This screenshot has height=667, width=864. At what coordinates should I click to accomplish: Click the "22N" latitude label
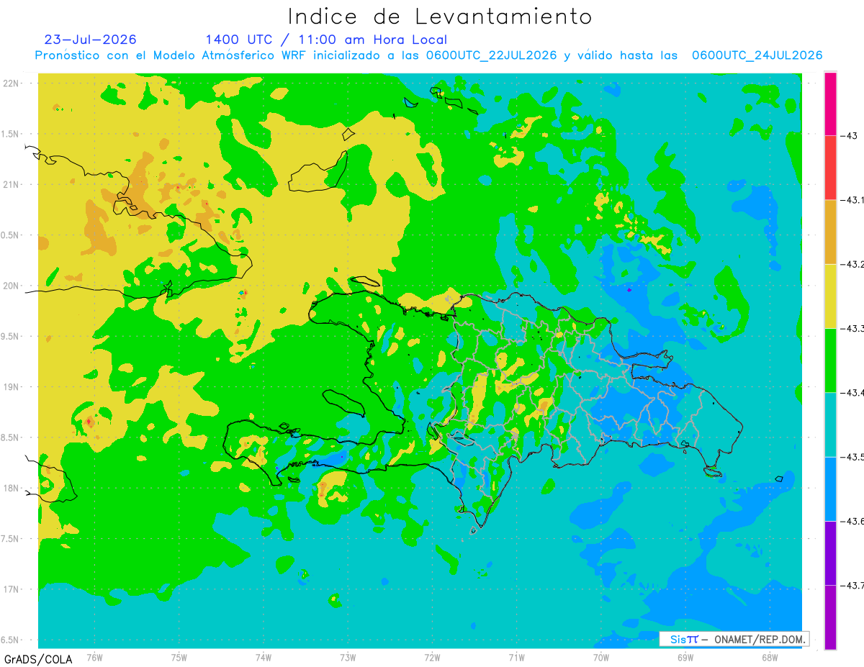[x=12, y=83]
